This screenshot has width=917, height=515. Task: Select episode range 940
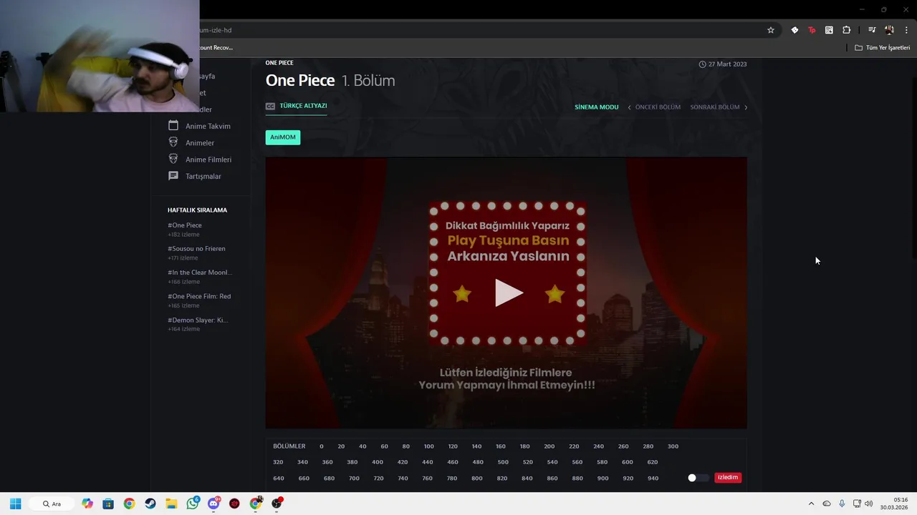coord(653,479)
